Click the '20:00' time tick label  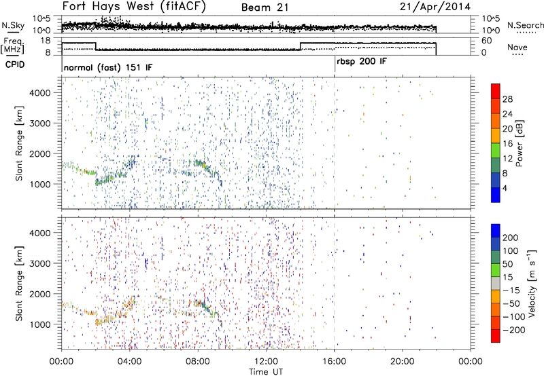click(x=403, y=362)
